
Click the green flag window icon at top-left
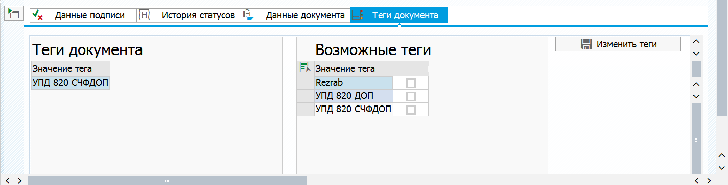coord(13,14)
